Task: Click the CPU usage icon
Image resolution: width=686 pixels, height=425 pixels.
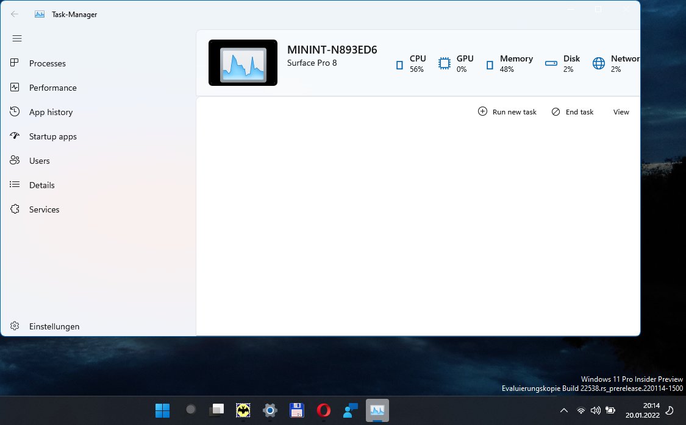Action: [399, 65]
